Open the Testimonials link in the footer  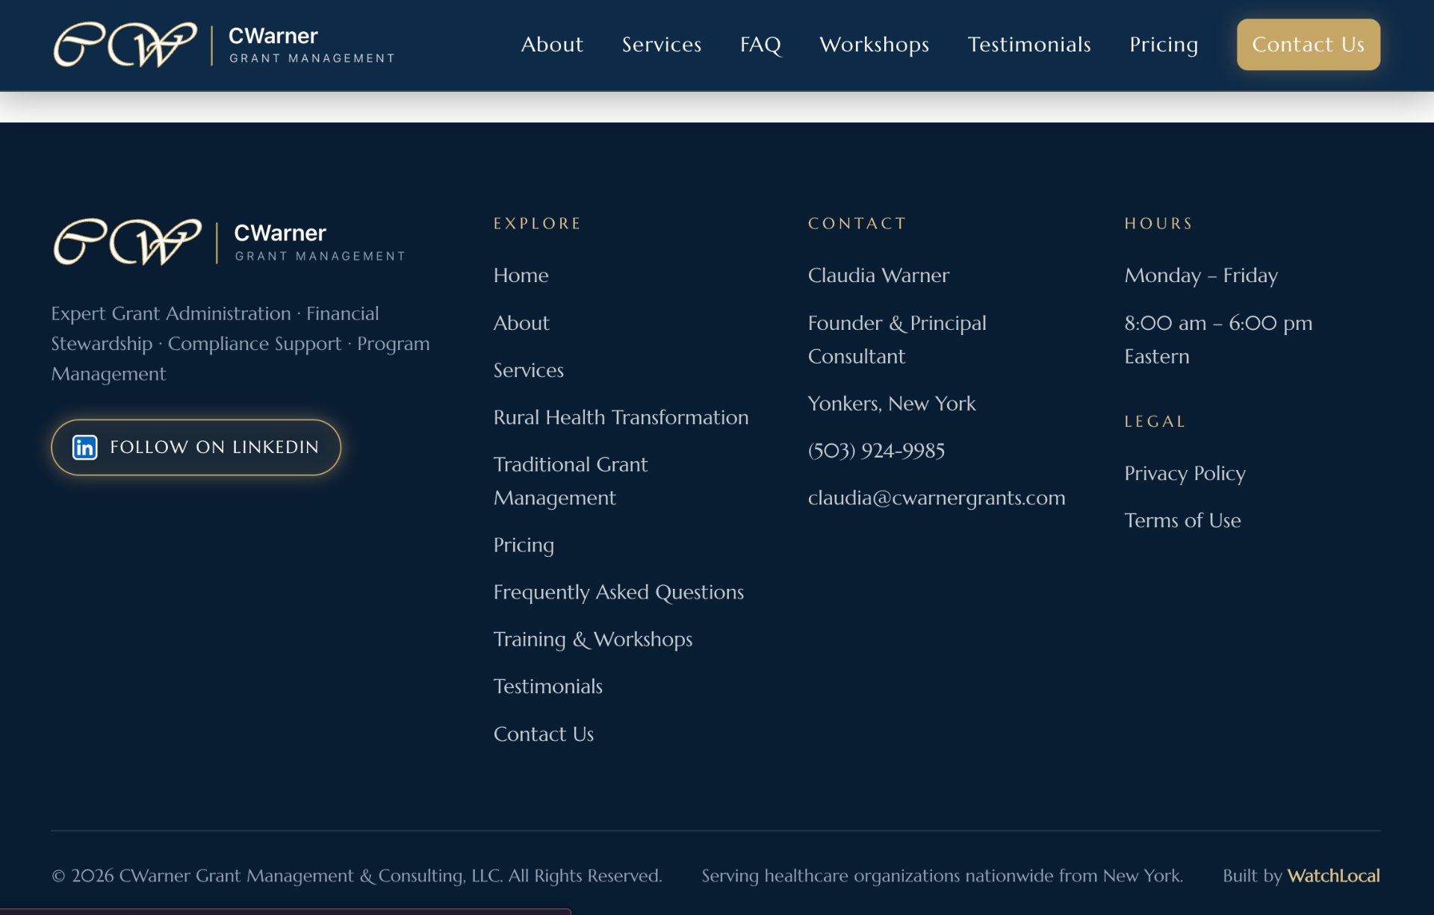click(x=547, y=687)
